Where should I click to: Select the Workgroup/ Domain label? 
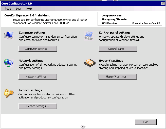[114, 19]
